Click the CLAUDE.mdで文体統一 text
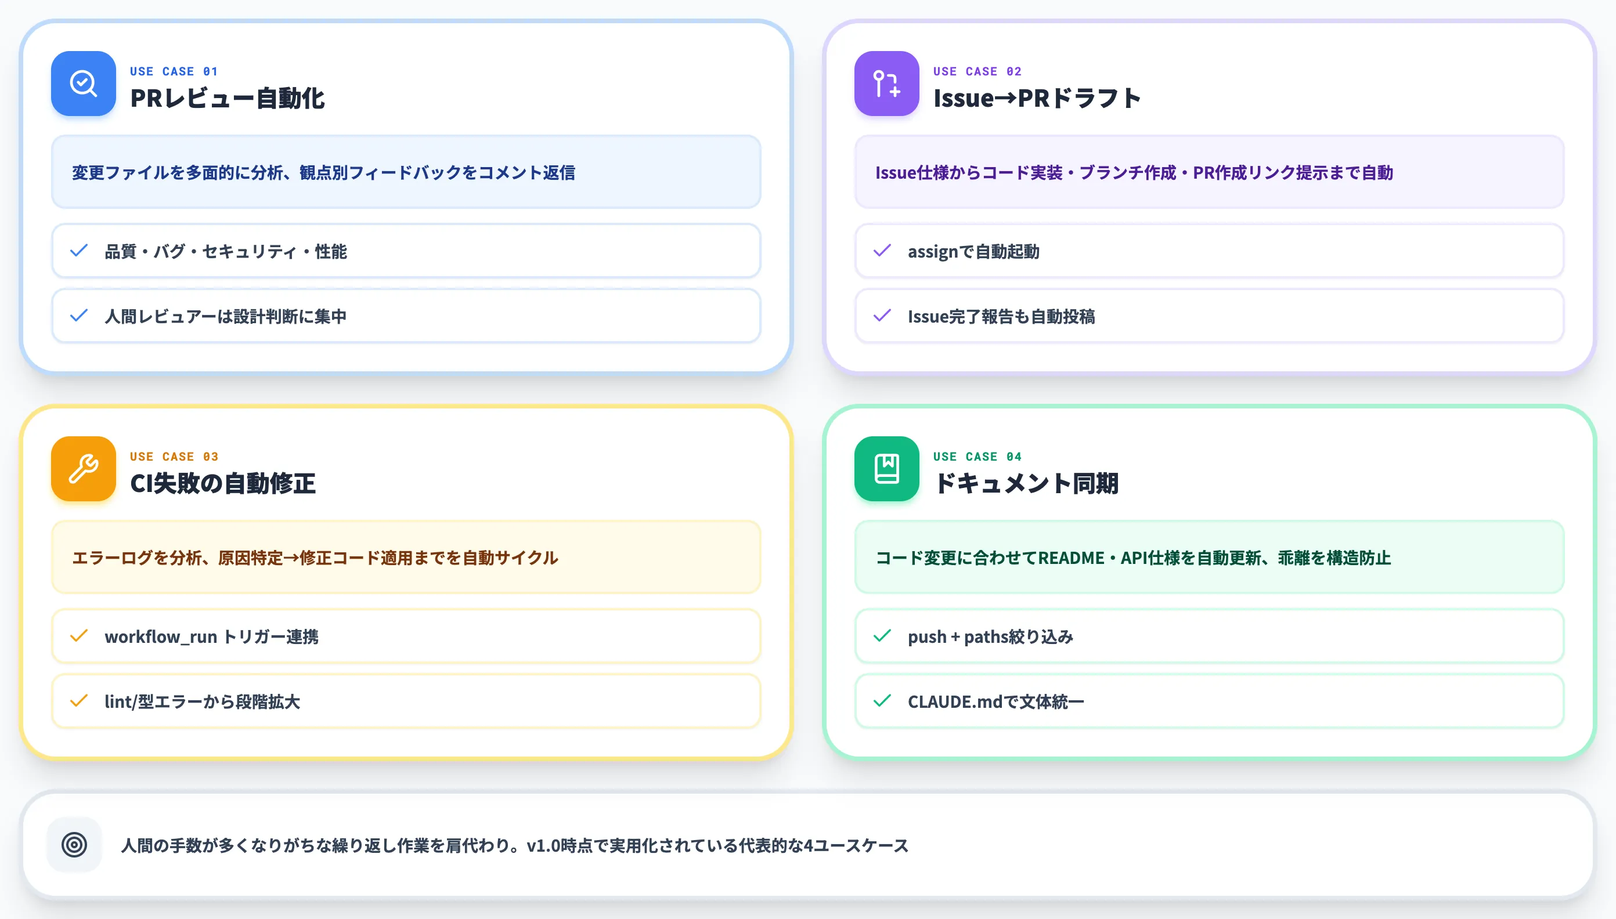Image resolution: width=1616 pixels, height=919 pixels. pos(996,701)
